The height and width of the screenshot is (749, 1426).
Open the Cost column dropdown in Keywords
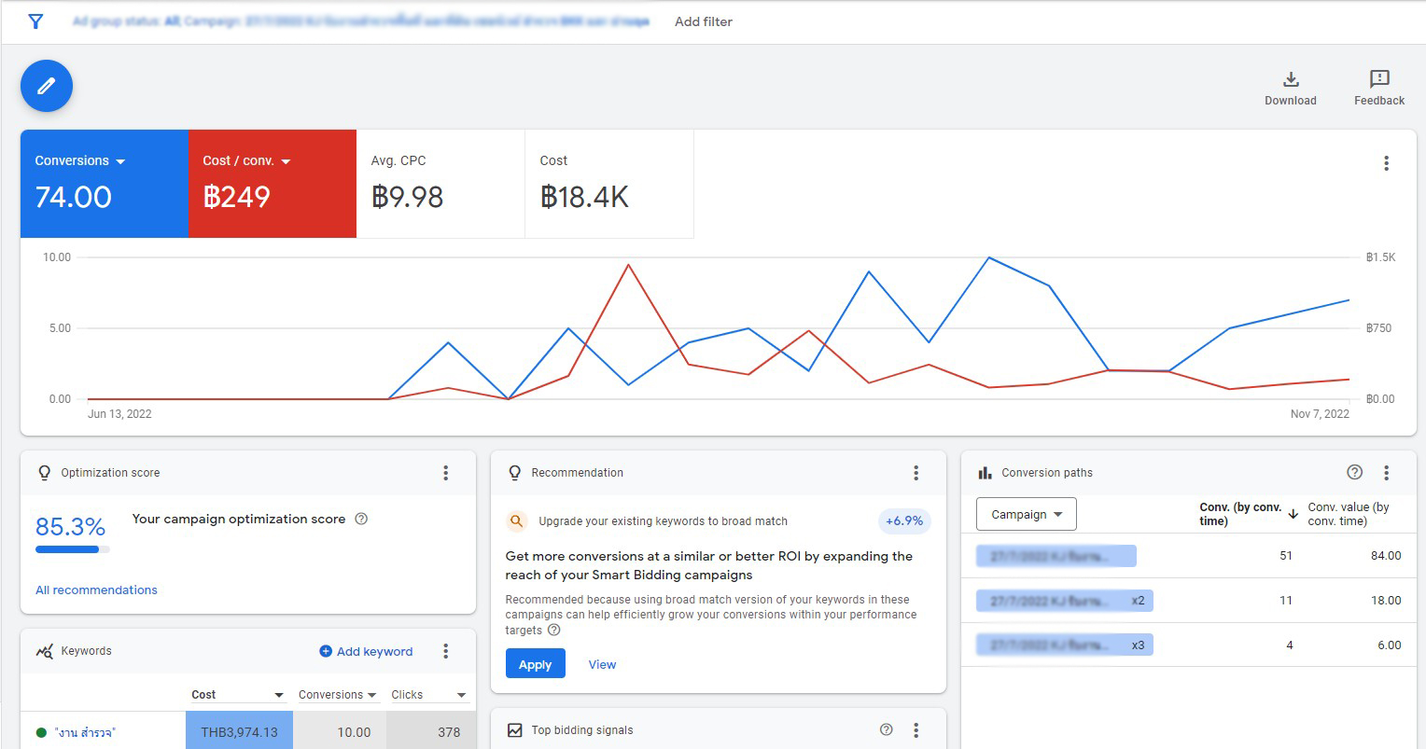click(x=278, y=695)
